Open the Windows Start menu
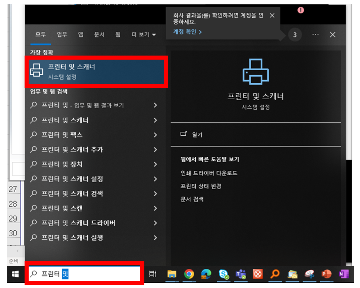This screenshot has height=288, width=360. tap(15, 274)
